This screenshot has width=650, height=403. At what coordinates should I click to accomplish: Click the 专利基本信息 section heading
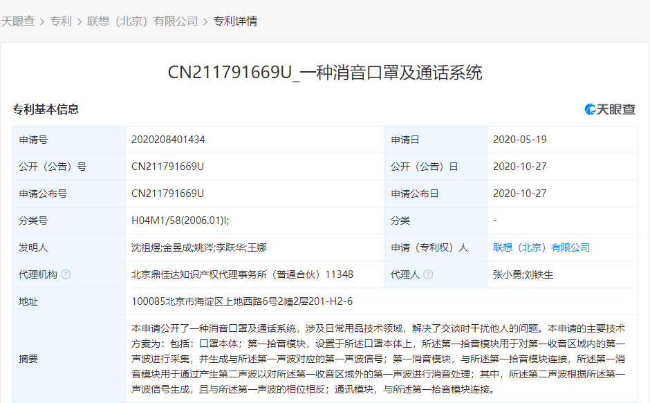point(46,109)
